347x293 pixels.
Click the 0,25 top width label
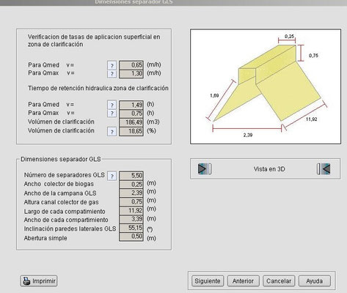point(289,37)
